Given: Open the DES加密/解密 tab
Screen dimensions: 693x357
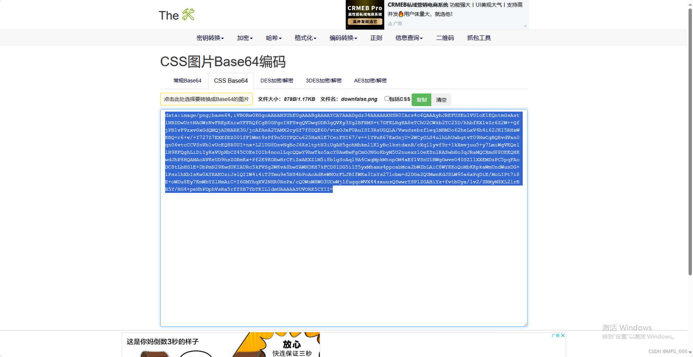Looking at the screenshot, I should pos(277,81).
